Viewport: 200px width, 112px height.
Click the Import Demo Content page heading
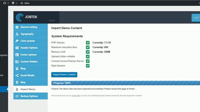coord(67,28)
